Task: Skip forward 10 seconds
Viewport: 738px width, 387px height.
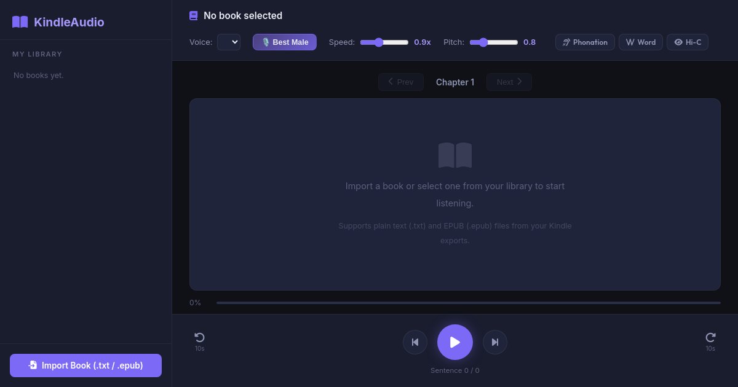Action: click(x=710, y=342)
